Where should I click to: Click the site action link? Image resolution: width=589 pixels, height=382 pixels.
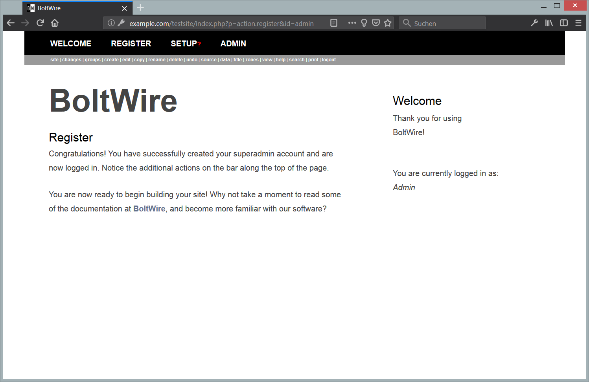pyautogui.click(x=54, y=60)
